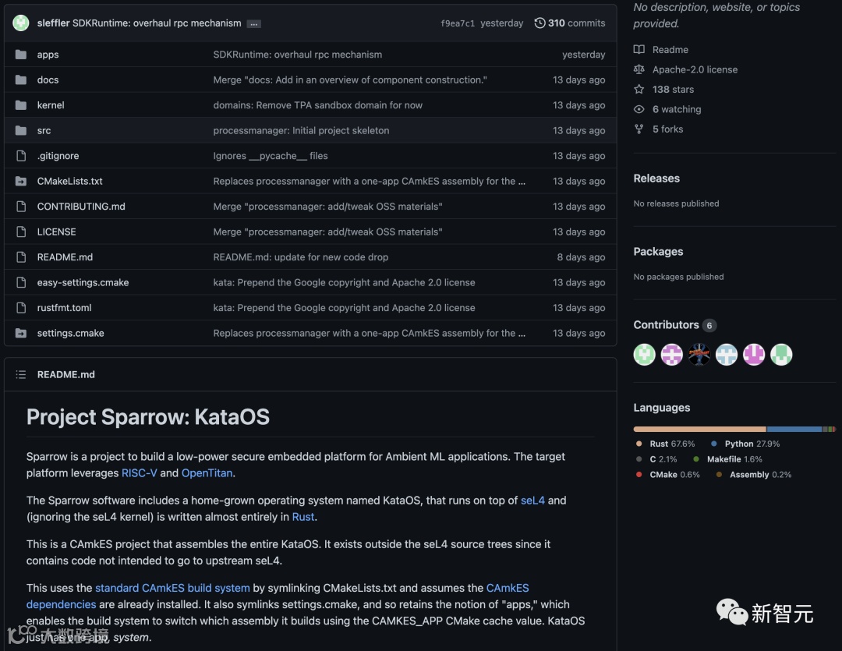Open the src folder icon
The height and width of the screenshot is (651, 842).
21,130
